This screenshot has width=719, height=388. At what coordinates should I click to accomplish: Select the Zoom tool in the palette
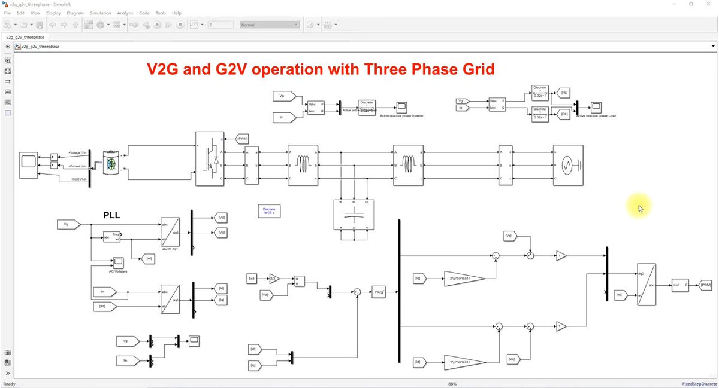coord(8,61)
